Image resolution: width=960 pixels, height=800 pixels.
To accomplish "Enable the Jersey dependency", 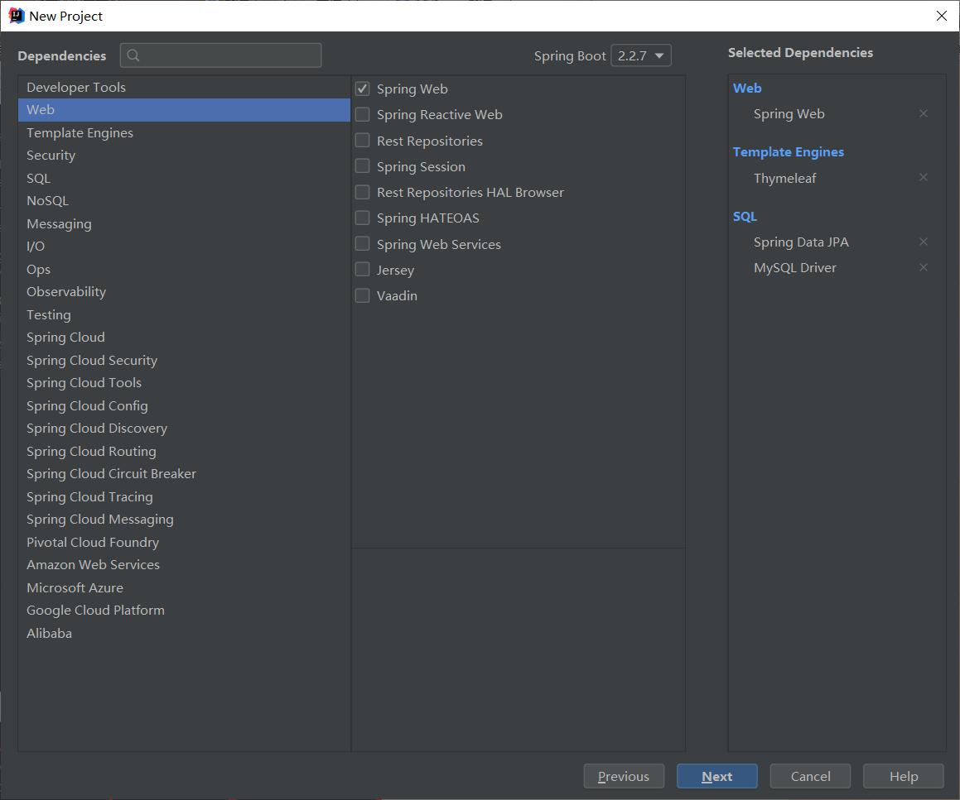I will click(x=363, y=270).
